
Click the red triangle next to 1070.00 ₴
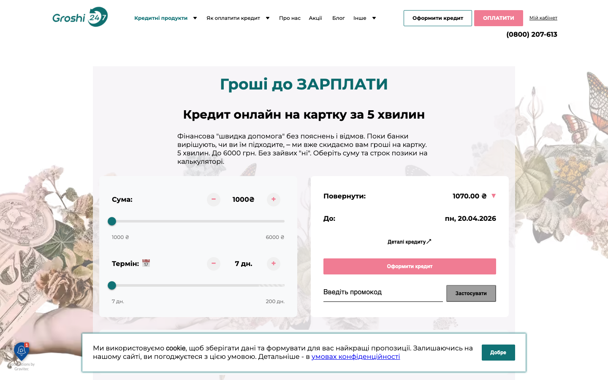(493, 196)
